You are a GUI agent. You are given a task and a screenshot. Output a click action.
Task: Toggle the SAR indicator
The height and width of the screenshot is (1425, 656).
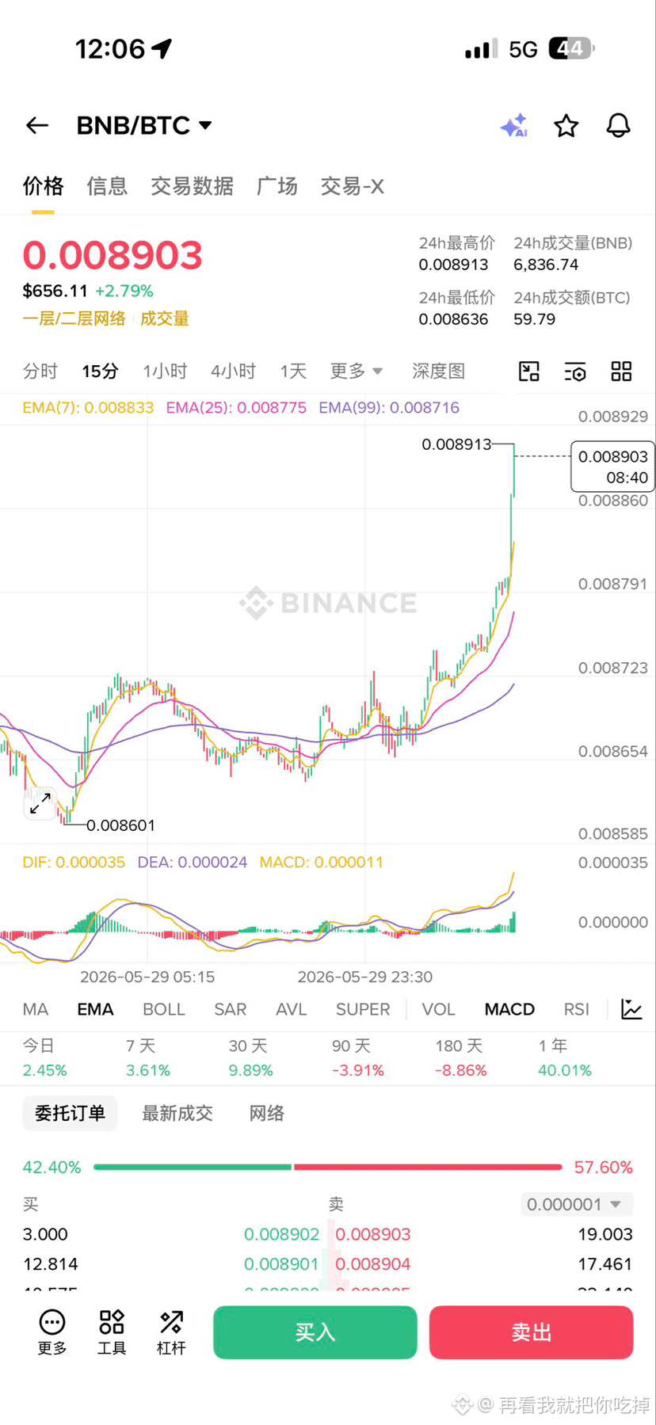coord(231,1009)
